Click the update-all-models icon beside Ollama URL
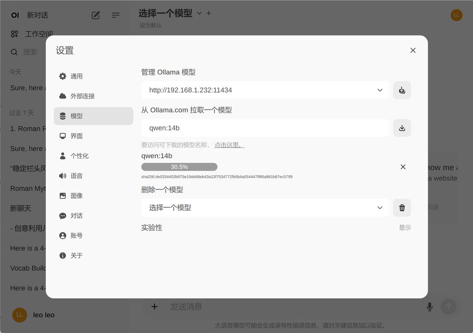 402,90
